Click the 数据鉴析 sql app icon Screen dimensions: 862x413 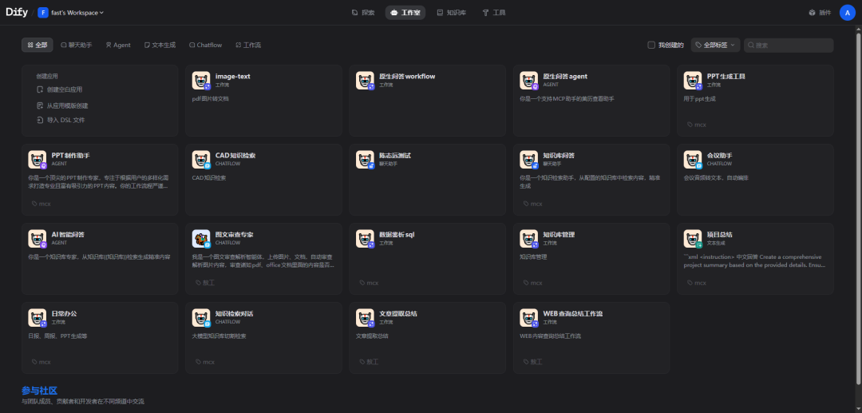click(x=365, y=238)
